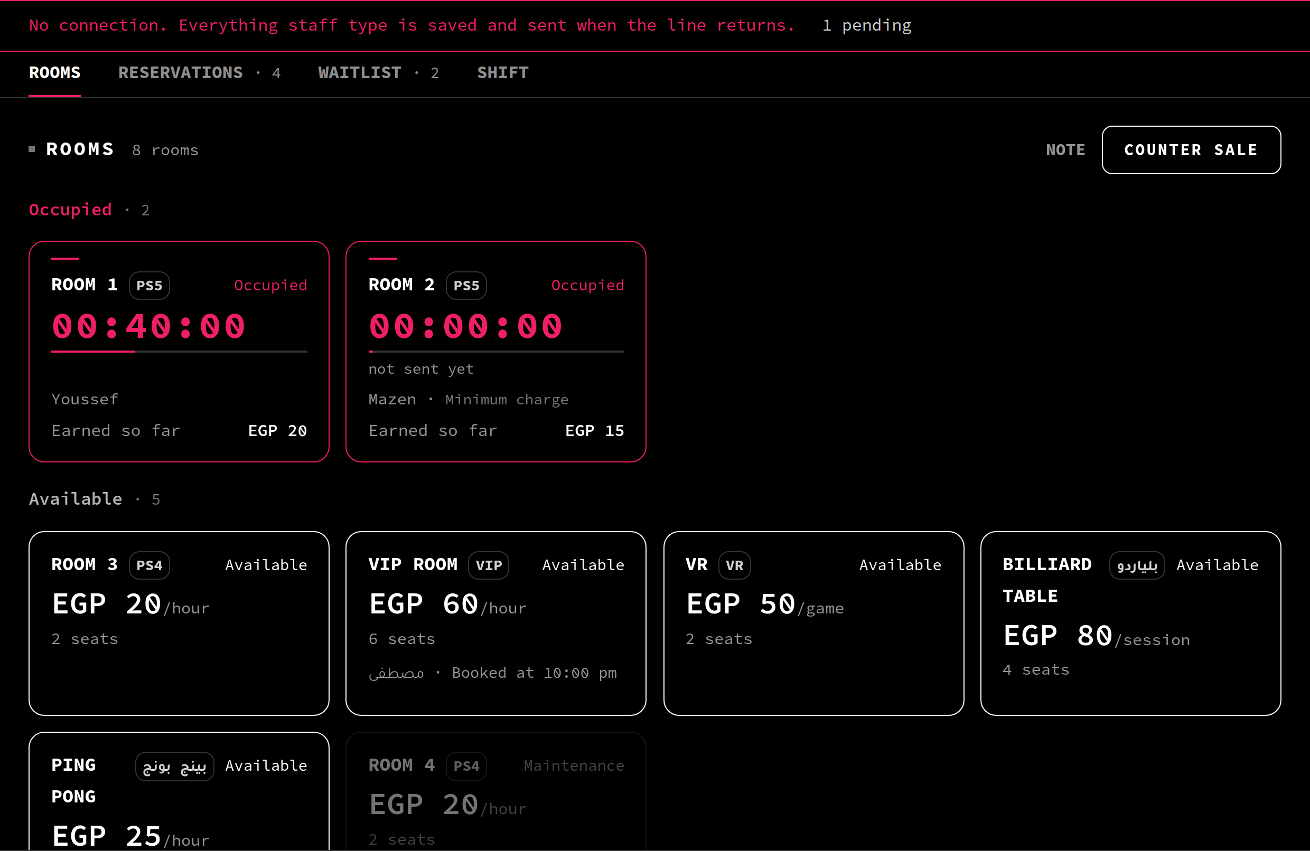Select the Billiard Table card
The width and height of the screenshot is (1310, 851).
point(1130,623)
